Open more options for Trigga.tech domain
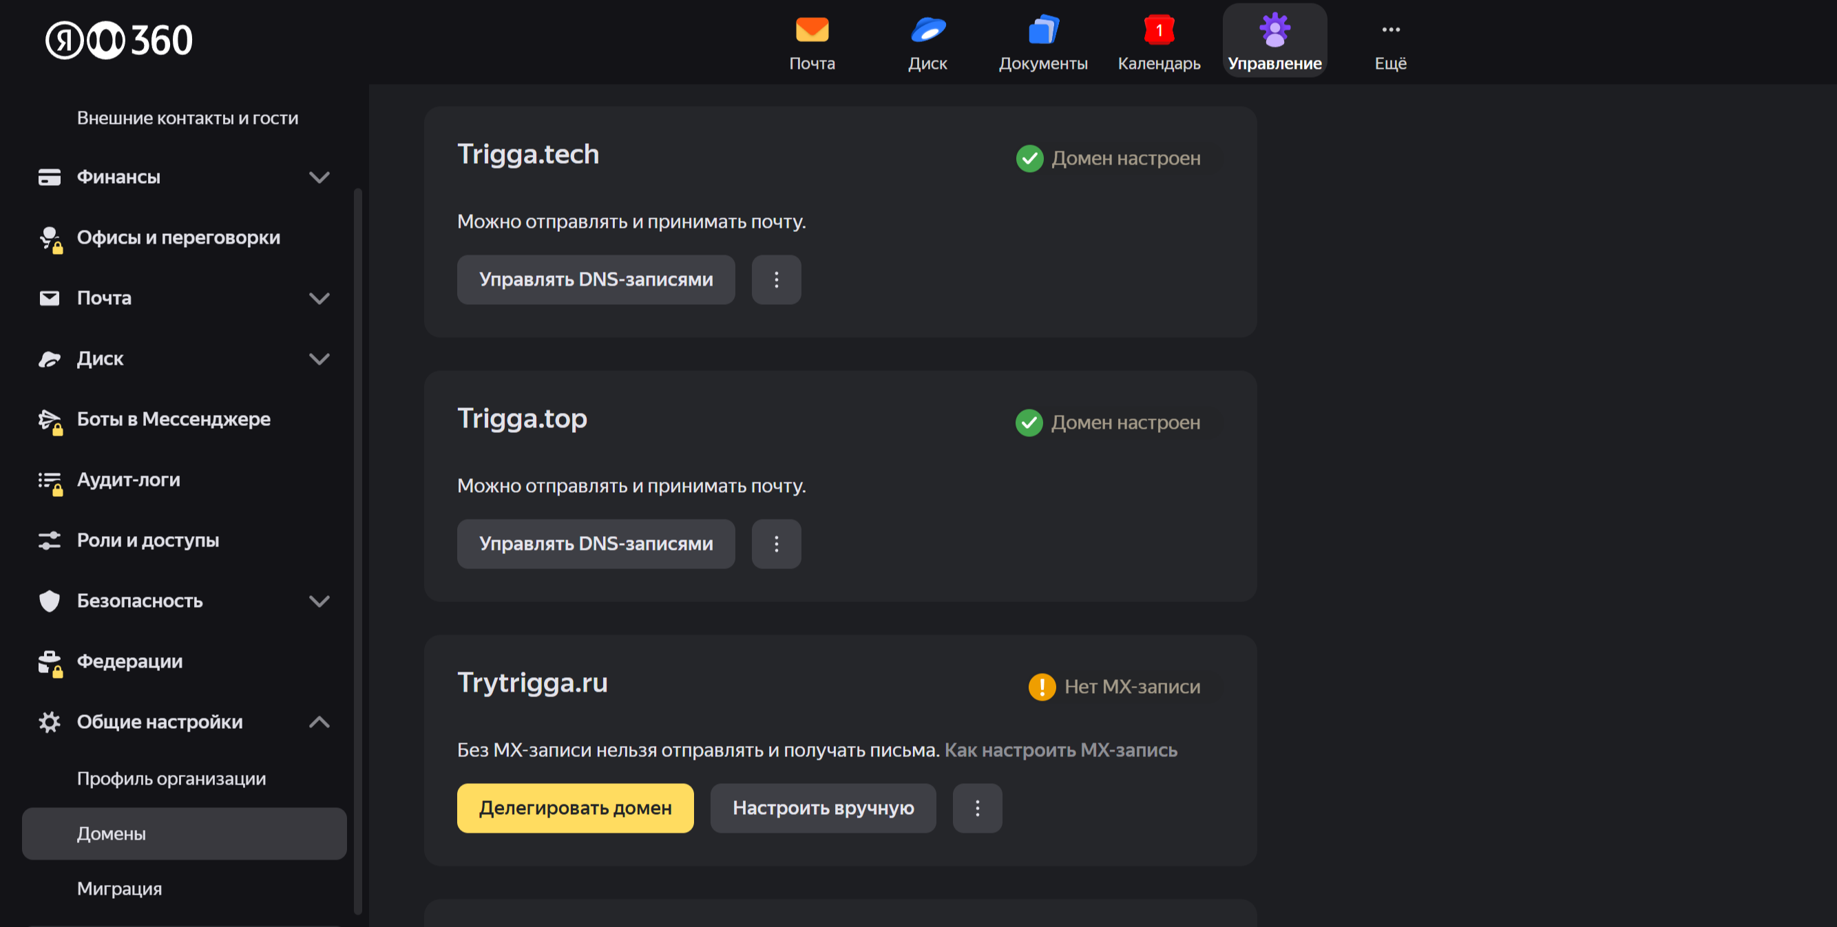The image size is (1837, 927). pyautogui.click(x=776, y=280)
